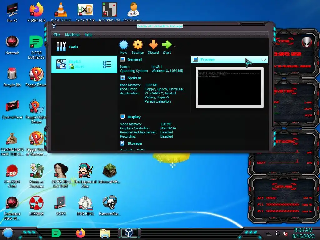The image size is (320, 240).
Task: Open the Minecraft grass block desktop icon
Action: [x=110, y=173]
